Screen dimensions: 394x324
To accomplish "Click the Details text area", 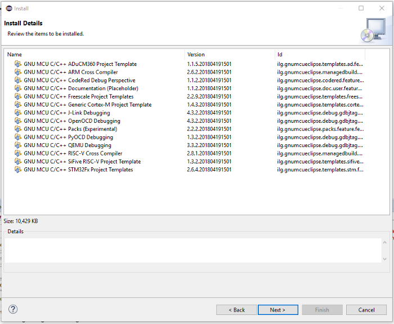I will point(193,250).
